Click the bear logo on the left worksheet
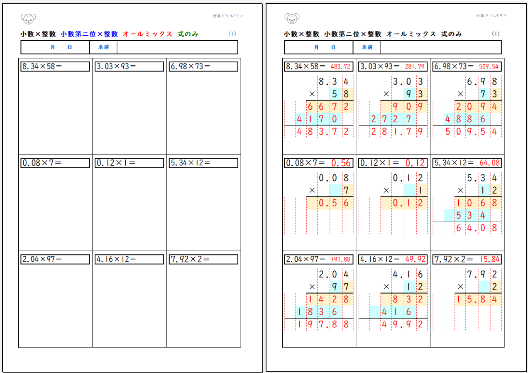 (28, 19)
